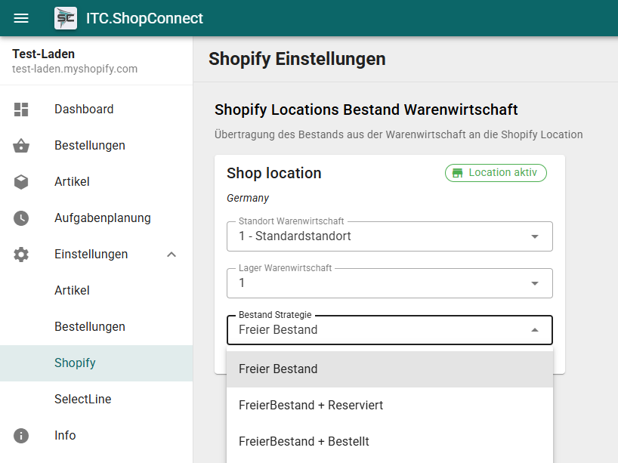Click the gear icon next to Einstellungen
This screenshot has height=463, width=618.
coord(21,254)
